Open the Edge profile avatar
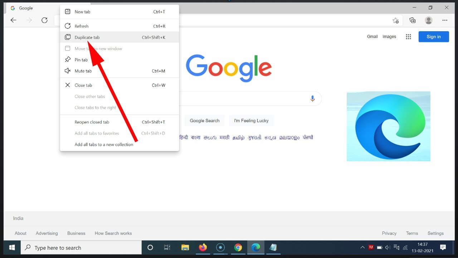 click(x=429, y=20)
